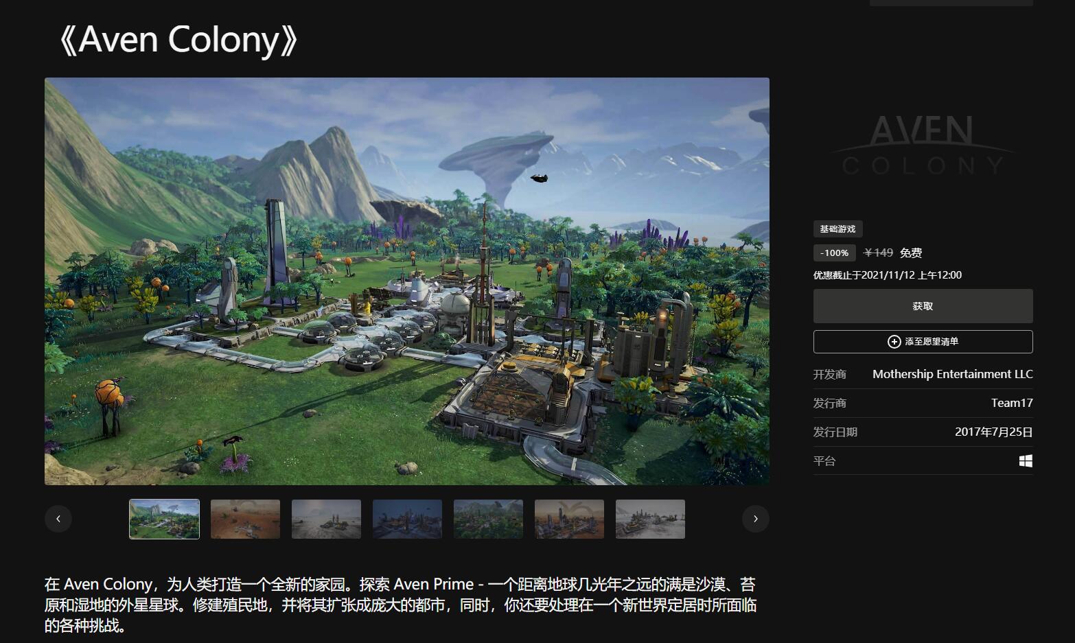
Task: Select the fifth screenshot thumbnail
Action: click(488, 519)
